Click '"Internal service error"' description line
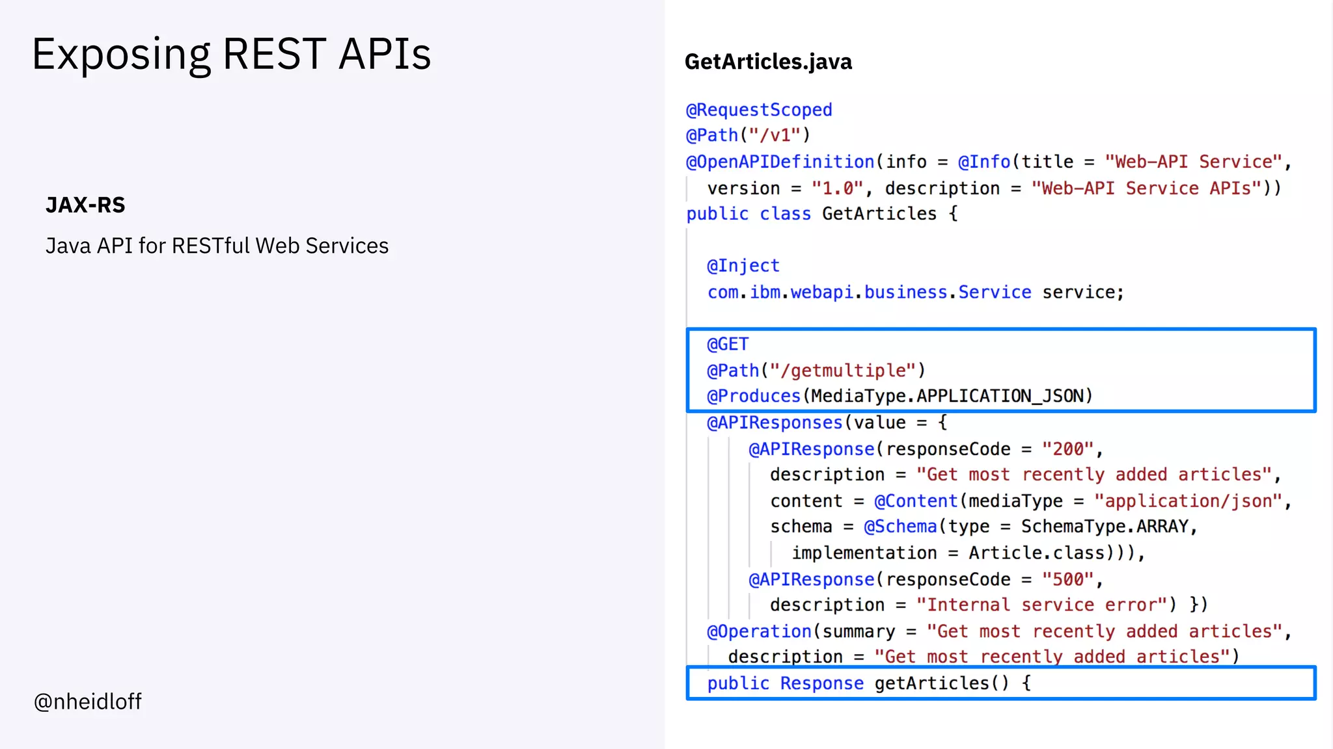Screen dimensions: 1333x749 click(989, 605)
